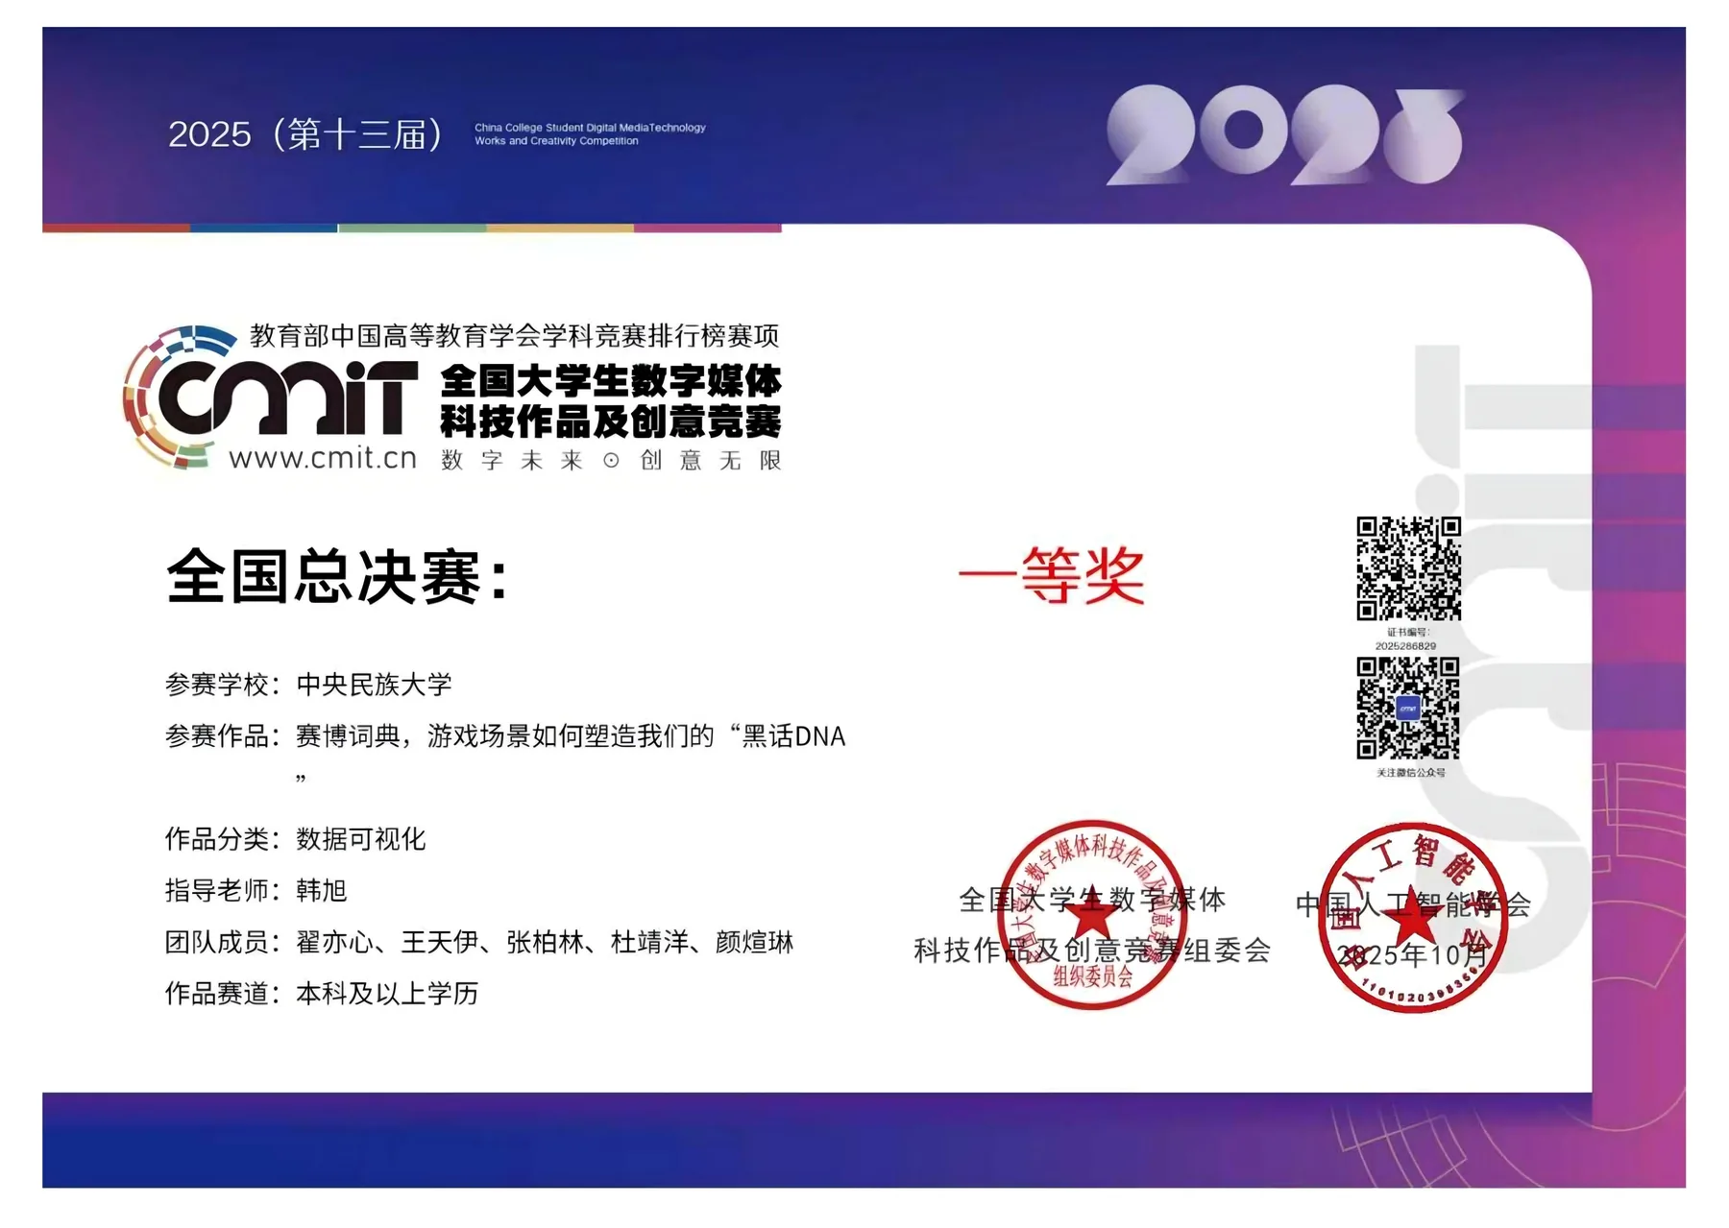Click the track value 本科及以上学历

(x=387, y=993)
